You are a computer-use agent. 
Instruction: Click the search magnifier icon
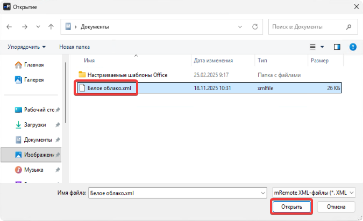tap(349, 26)
